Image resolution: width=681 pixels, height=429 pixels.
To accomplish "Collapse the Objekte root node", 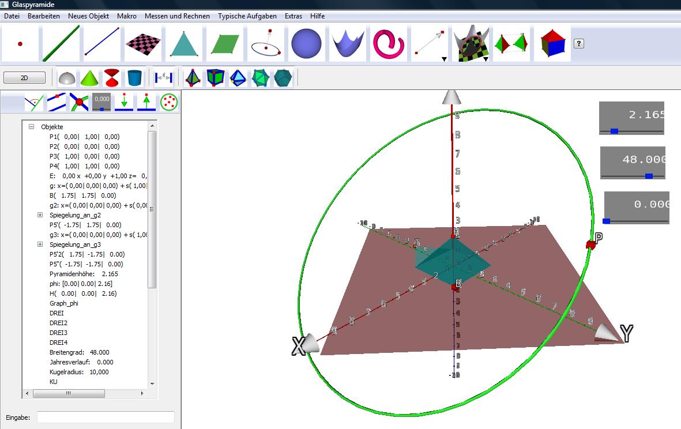I will [32, 127].
